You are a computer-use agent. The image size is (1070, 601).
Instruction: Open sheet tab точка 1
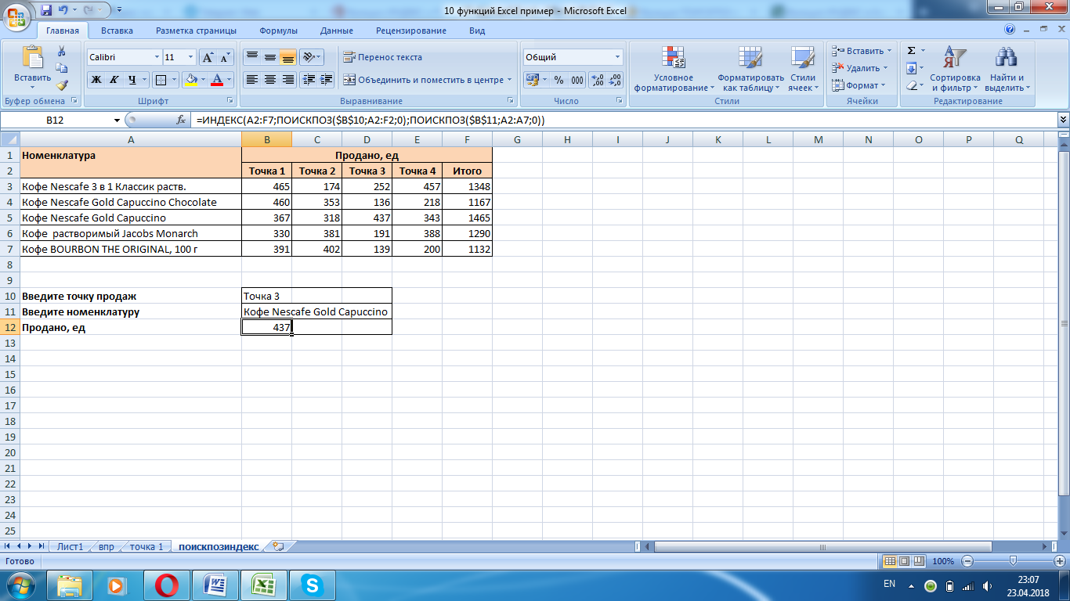146,546
